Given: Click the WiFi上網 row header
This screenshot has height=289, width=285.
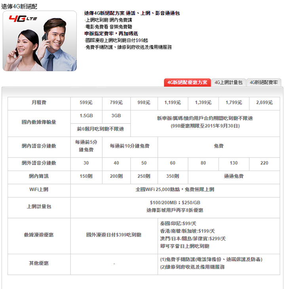Looking at the screenshot, I should [39, 190].
